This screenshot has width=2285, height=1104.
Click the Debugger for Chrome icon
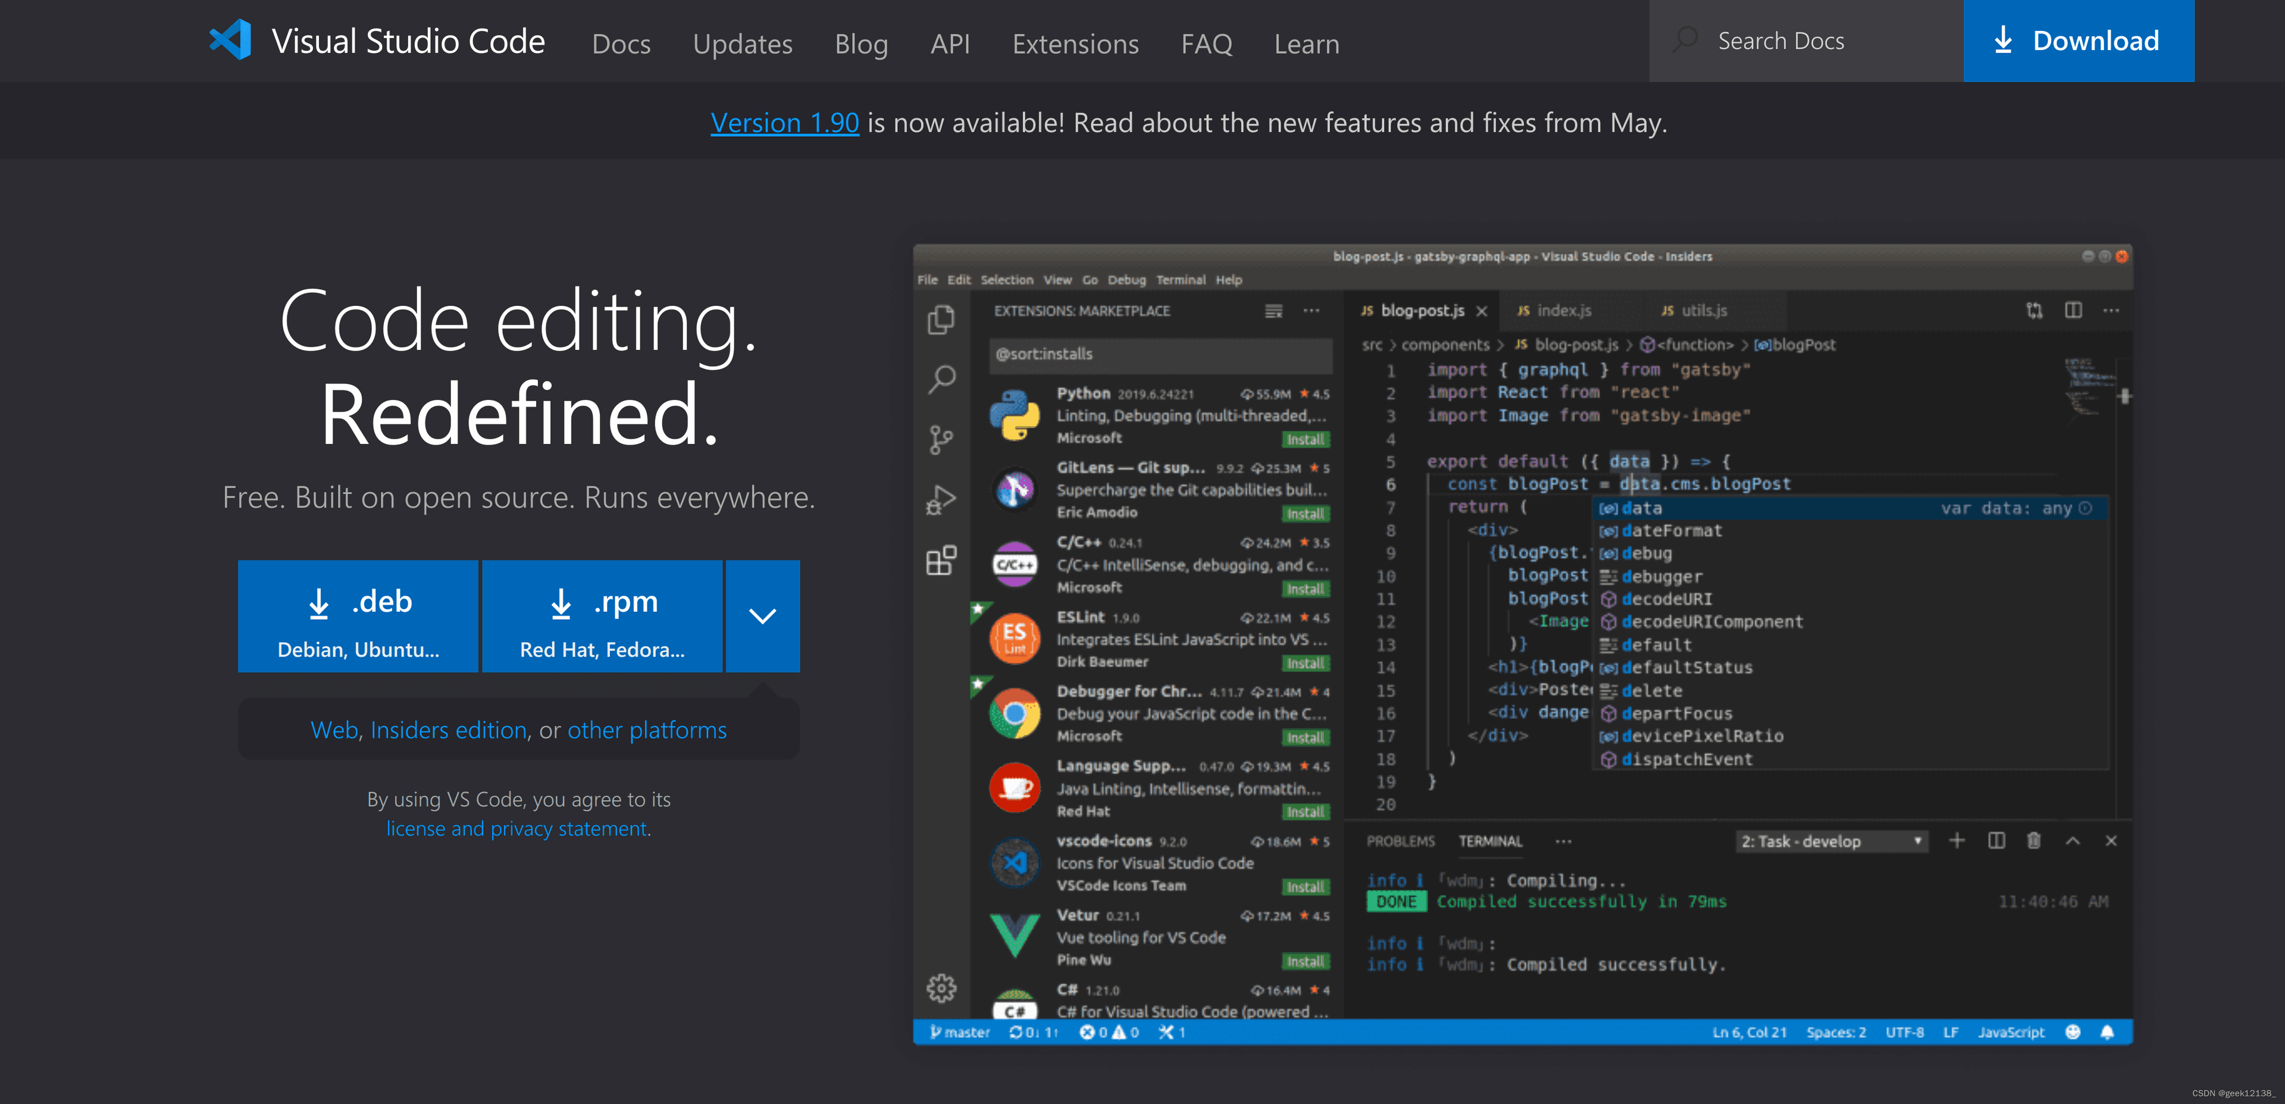coord(1015,714)
